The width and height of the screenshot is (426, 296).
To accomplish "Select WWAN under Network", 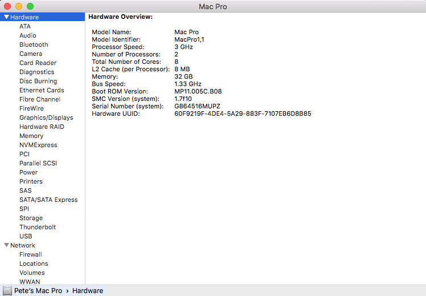I will coord(30,282).
